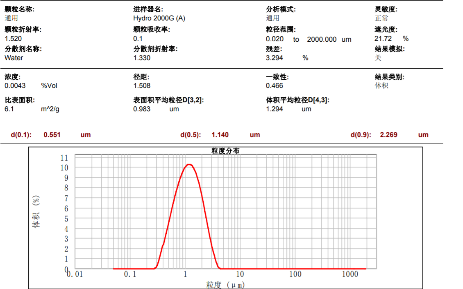This screenshot has height=289, width=463.
Task: Click the Hydro 2000G (A) sampler name
Action: tap(159, 18)
